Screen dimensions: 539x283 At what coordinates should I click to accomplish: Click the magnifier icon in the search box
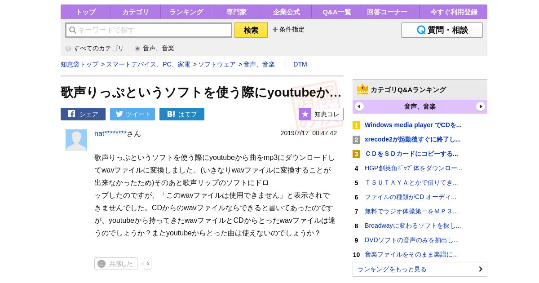pos(72,30)
